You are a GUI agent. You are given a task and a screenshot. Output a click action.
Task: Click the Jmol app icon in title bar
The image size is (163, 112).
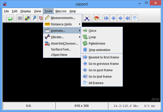5,4
